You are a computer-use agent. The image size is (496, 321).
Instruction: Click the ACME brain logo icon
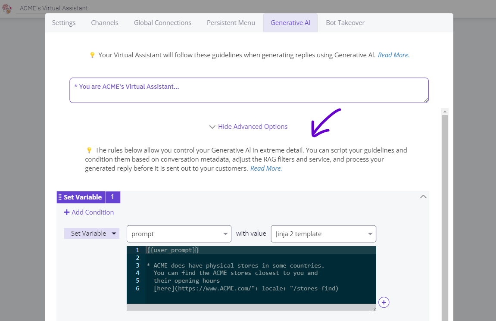(7, 9)
